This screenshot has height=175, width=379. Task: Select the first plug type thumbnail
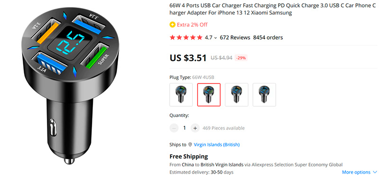coord(181,95)
